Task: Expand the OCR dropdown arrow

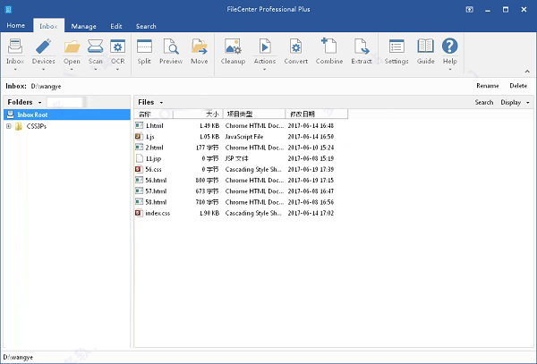Action: pos(117,70)
